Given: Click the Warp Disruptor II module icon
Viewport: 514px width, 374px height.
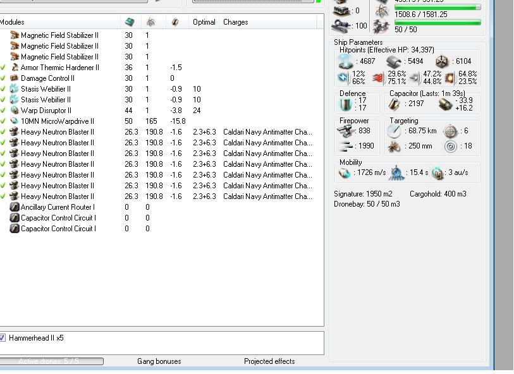Looking at the screenshot, I should 15,111.
